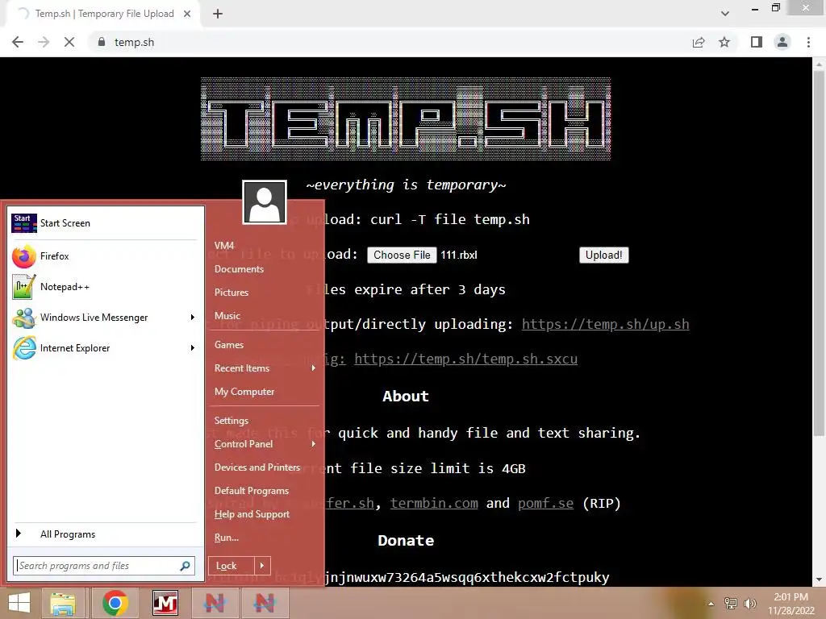Click the page vertical scrollbar
Screen dimensions: 826x619
819,252
